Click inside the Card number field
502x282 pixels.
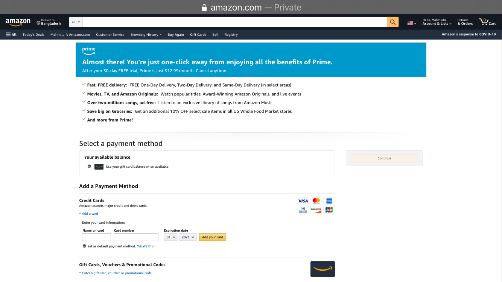point(135,237)
